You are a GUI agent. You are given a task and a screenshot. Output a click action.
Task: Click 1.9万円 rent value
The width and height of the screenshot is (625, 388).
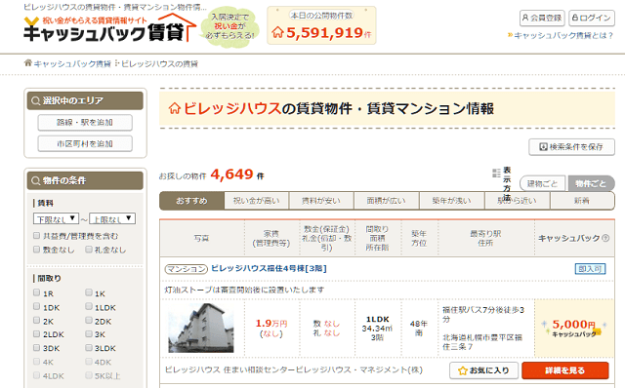(x=271, y=324)
